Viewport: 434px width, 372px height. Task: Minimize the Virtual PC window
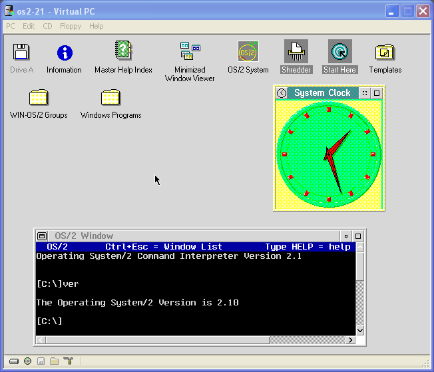coord(392,11)
